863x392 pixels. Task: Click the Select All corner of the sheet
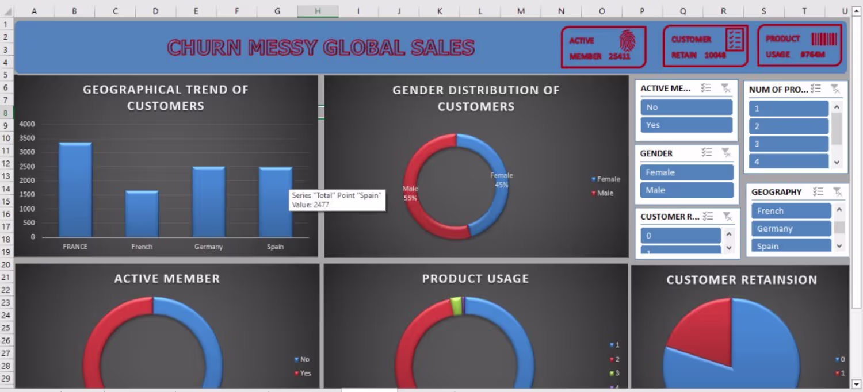6,11
